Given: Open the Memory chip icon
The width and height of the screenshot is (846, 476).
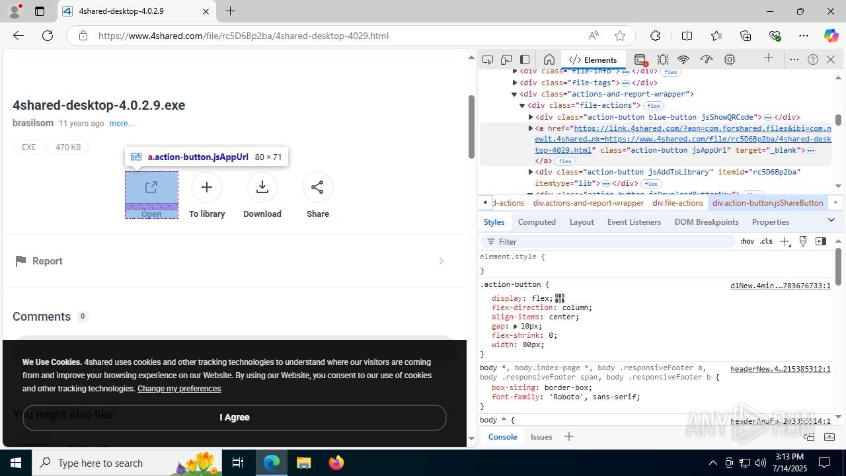Looking at the screenshot, I should (730, 59).
